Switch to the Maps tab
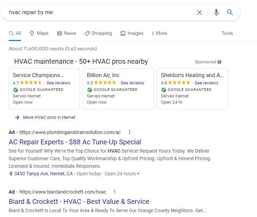257x217 pixels. pos(39,33)
